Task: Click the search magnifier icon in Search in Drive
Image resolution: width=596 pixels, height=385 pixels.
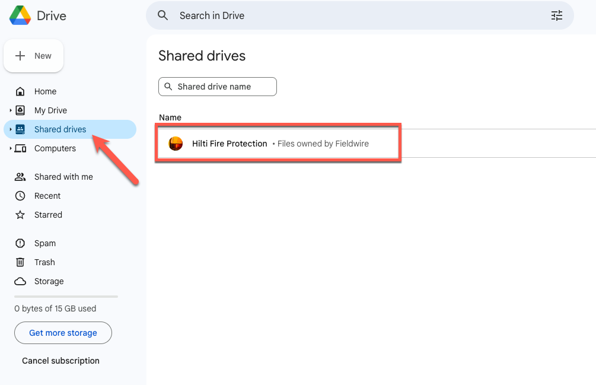Action: (162, 15)
